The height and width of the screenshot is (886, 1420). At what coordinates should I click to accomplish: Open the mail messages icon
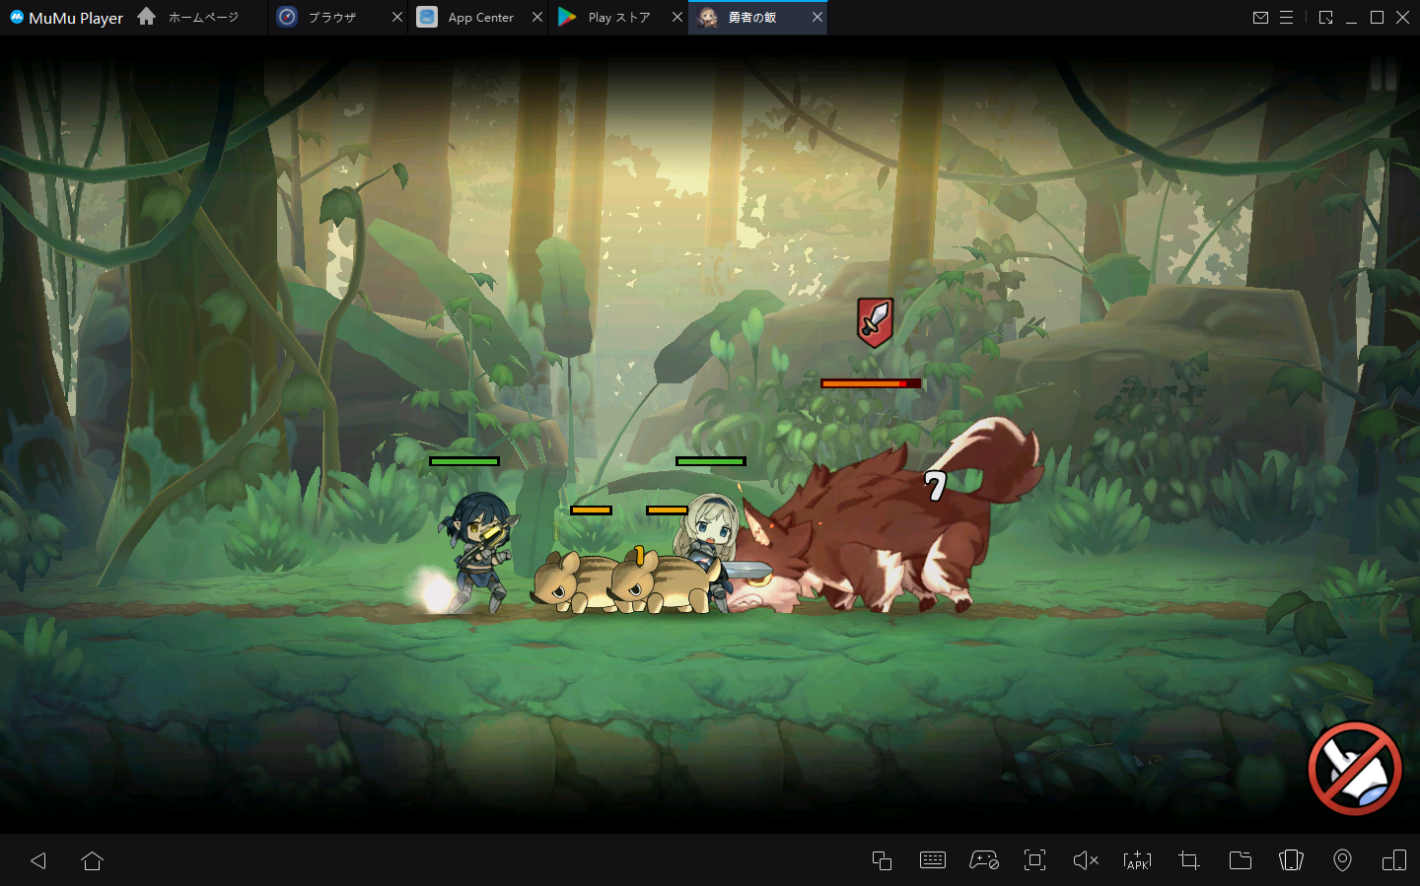pyautogui.click(x=1260, y=18)
